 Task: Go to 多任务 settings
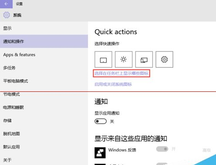(44, 68)
